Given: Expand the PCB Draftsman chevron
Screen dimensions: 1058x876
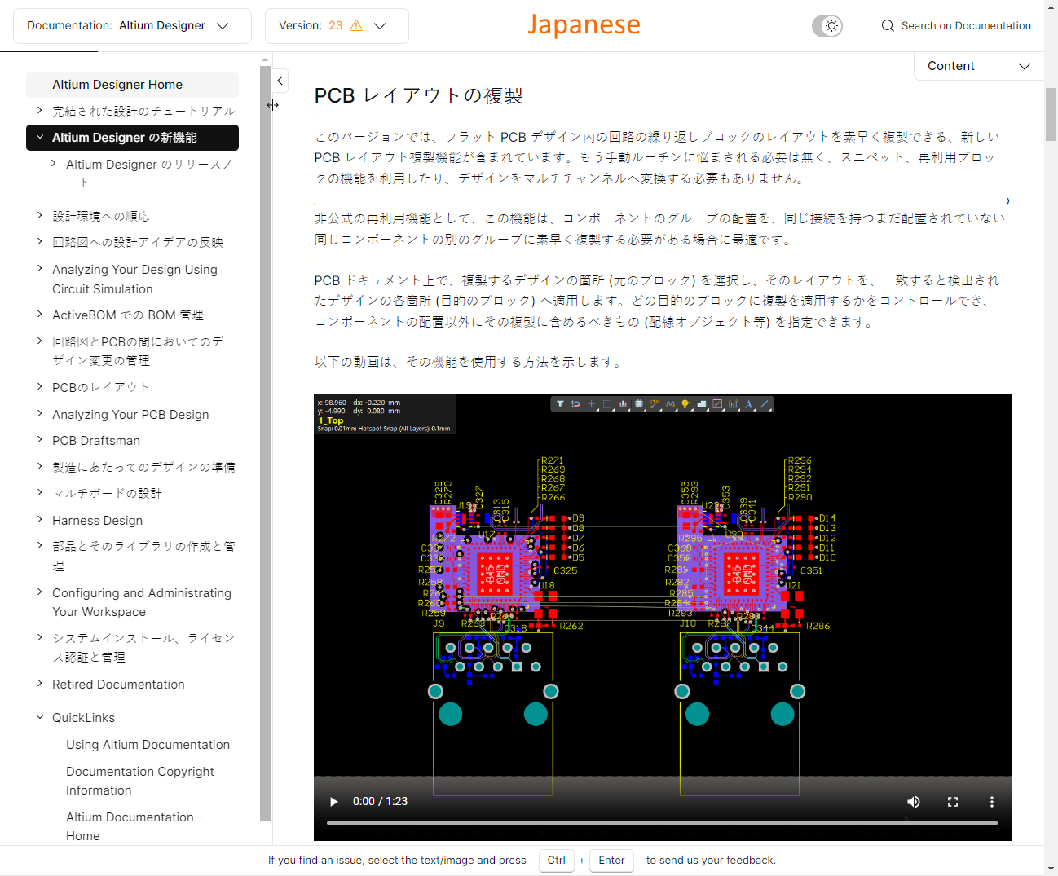Looking at the screenshot, I should click(x=39, y=440).
